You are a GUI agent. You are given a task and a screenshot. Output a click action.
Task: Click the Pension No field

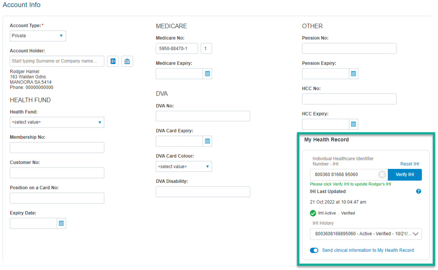pyautogui.click(x=349, y=48)
